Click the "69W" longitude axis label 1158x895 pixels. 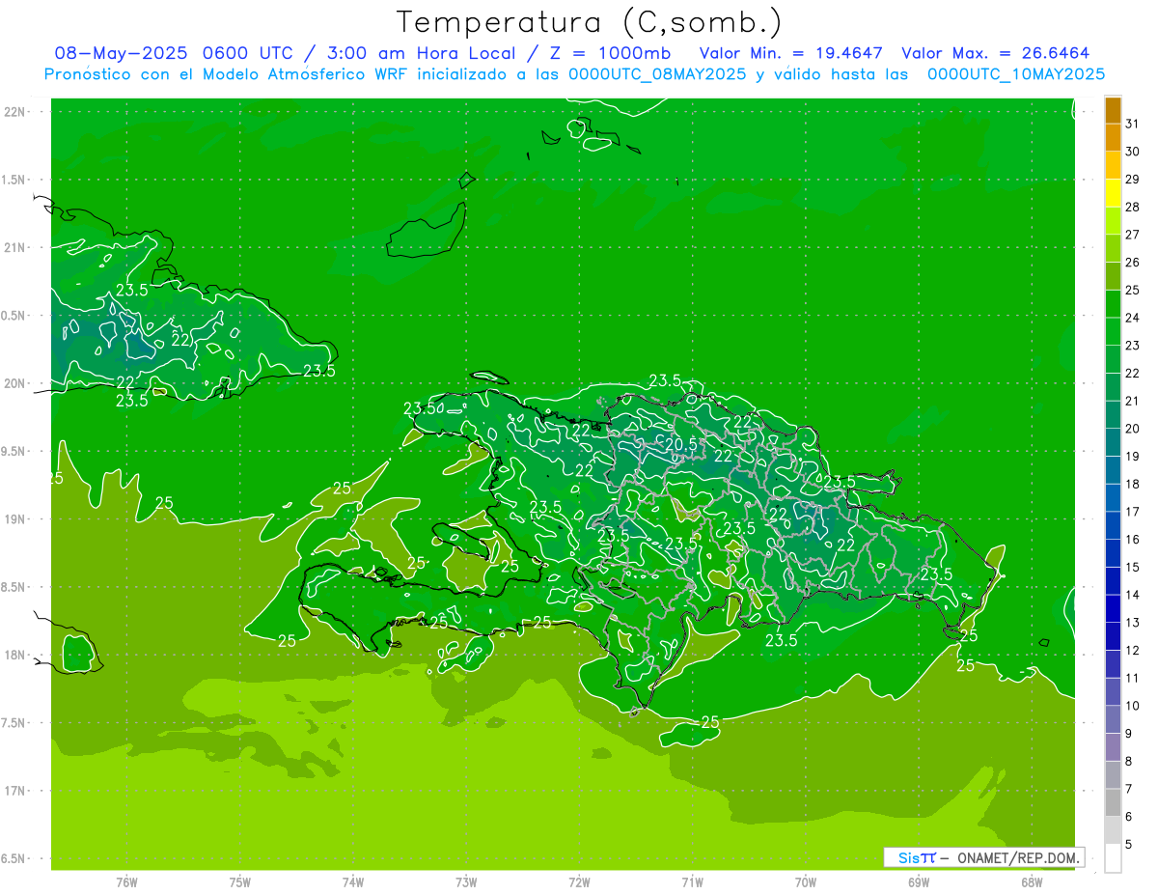point(919,881)
